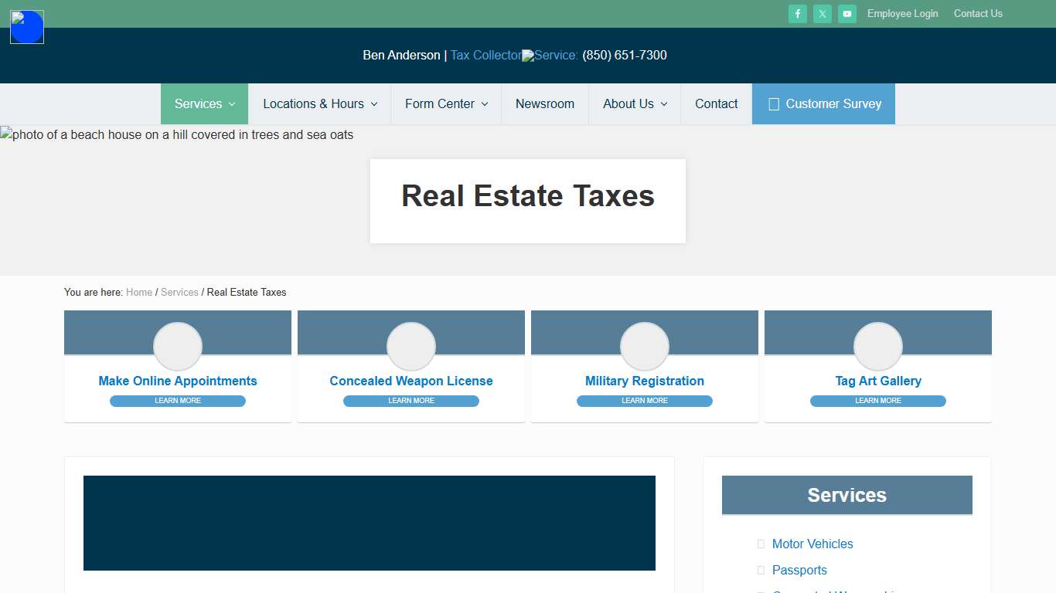
Task: Click the Military Registration circle icon
Action: [x=644, y=346]
